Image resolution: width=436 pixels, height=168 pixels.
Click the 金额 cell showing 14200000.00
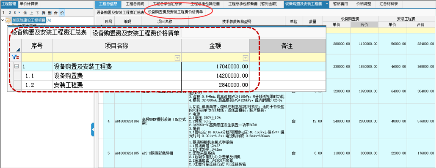[215, 76]
